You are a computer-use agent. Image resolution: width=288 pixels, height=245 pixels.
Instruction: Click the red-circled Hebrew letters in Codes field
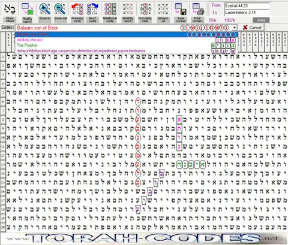pyautogui.click(x=204, y=28)
